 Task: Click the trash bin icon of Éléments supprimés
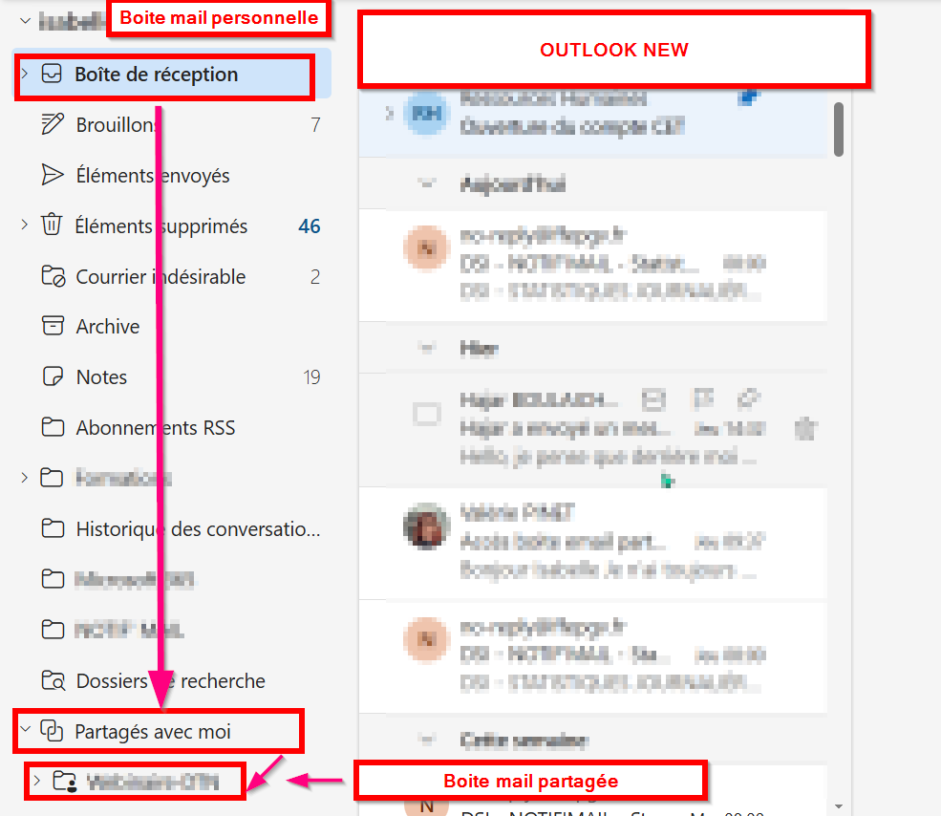click(x=52, y=225)
